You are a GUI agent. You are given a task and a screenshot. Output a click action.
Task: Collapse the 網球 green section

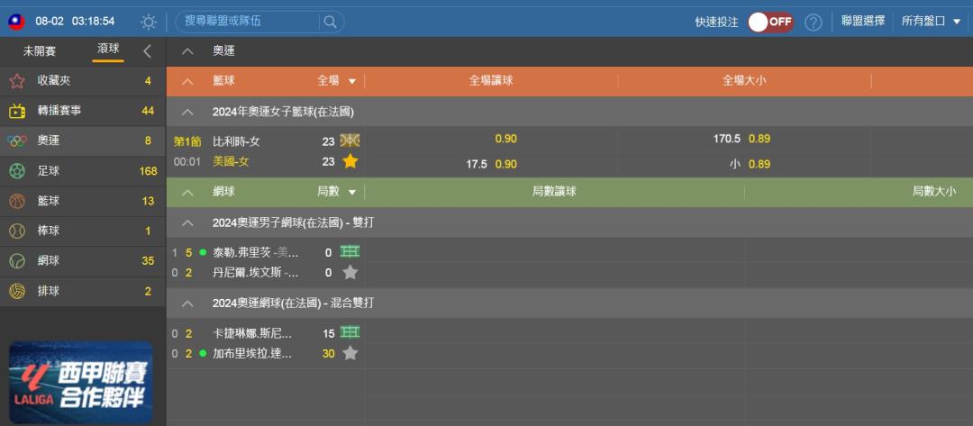[x=187, y=192]
